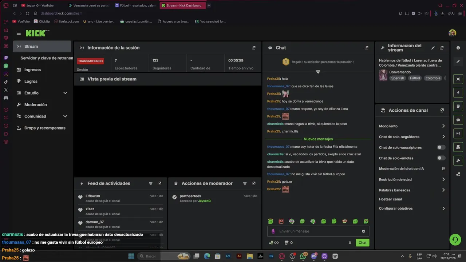Open Acciones de moderador filter icon
Screen dimensions: 466x262
coord(245,183)
